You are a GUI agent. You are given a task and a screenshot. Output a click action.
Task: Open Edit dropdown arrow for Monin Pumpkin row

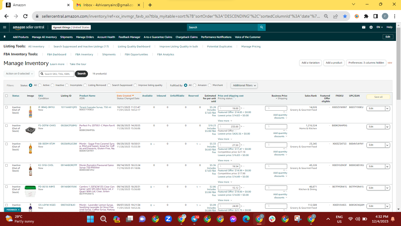click(388, 166)
